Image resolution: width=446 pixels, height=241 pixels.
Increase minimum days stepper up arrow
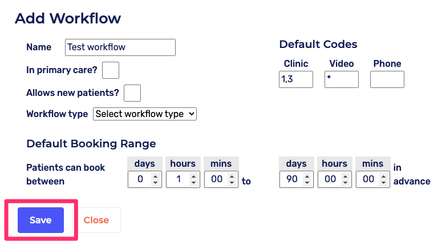click(156, 176)
